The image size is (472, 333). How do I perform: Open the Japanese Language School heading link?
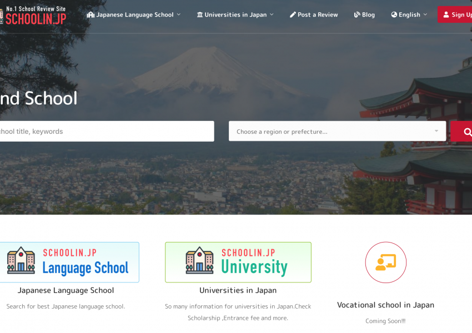[66, 290]
